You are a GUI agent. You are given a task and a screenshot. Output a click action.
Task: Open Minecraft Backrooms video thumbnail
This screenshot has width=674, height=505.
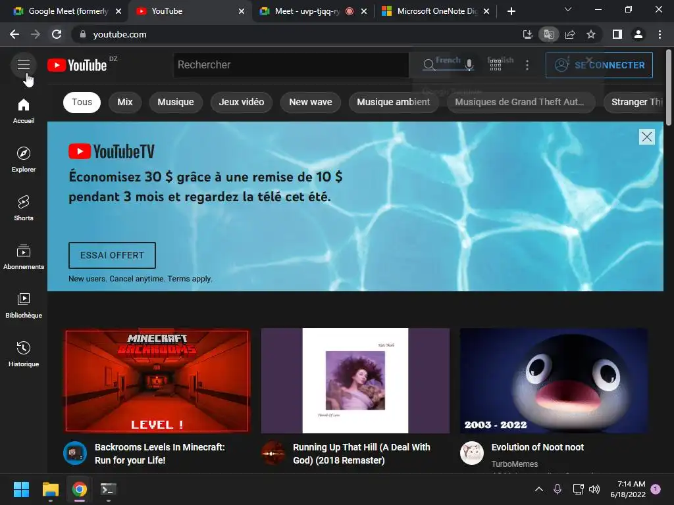[157, 381]
